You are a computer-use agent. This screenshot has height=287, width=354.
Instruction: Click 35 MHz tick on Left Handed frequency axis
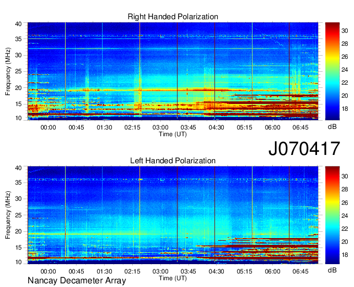(x=18, y=182)
